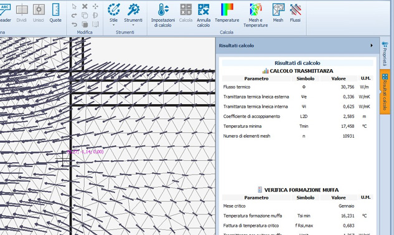This screenshot has height=235, width=394.
Task: Show the Temperature color map view
Action: click(227, 12)
